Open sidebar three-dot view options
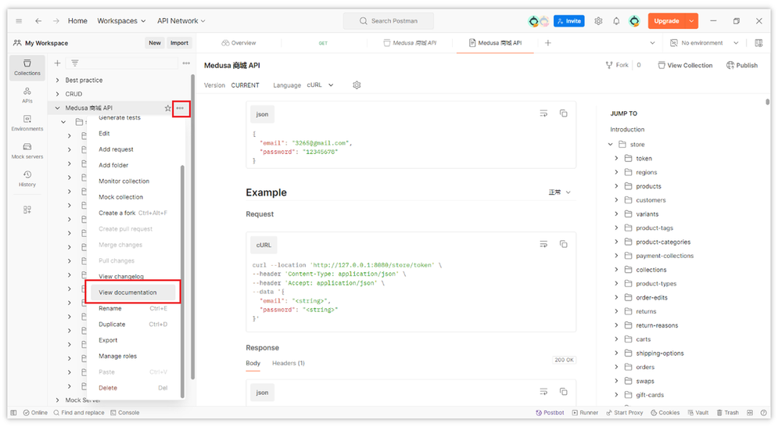 pos(186,63)
